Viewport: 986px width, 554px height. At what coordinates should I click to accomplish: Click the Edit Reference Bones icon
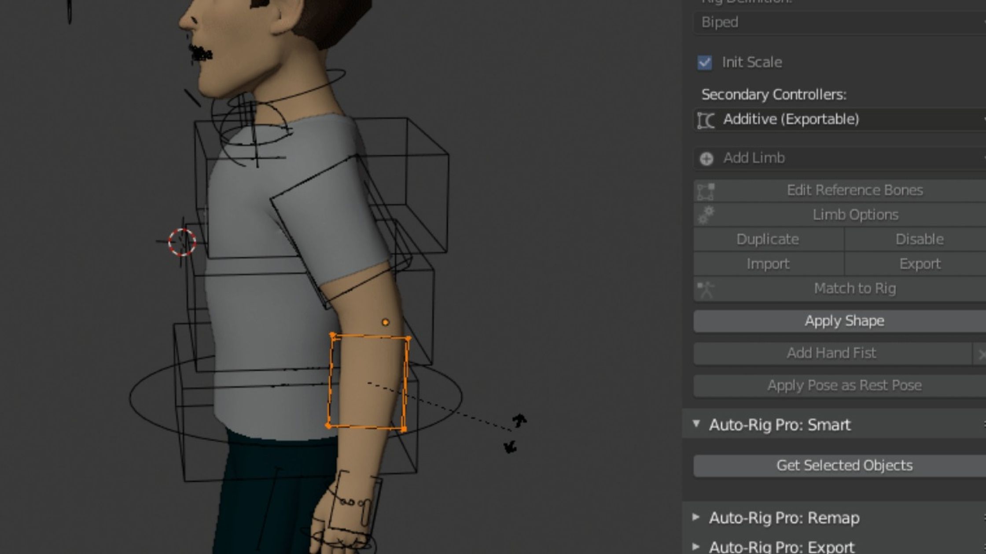(706, 191)
